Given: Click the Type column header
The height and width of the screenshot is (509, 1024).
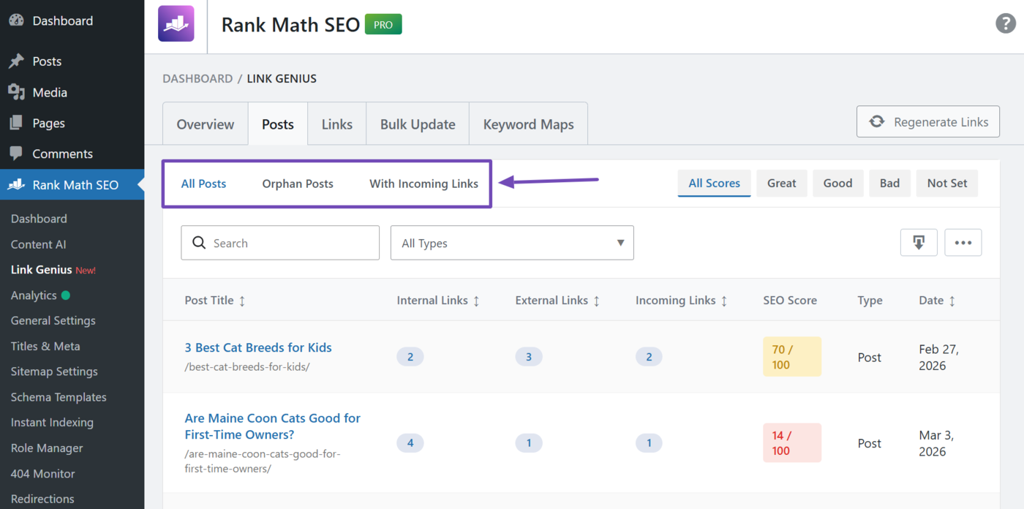Looking at the screenshot, I should [870, 301].
